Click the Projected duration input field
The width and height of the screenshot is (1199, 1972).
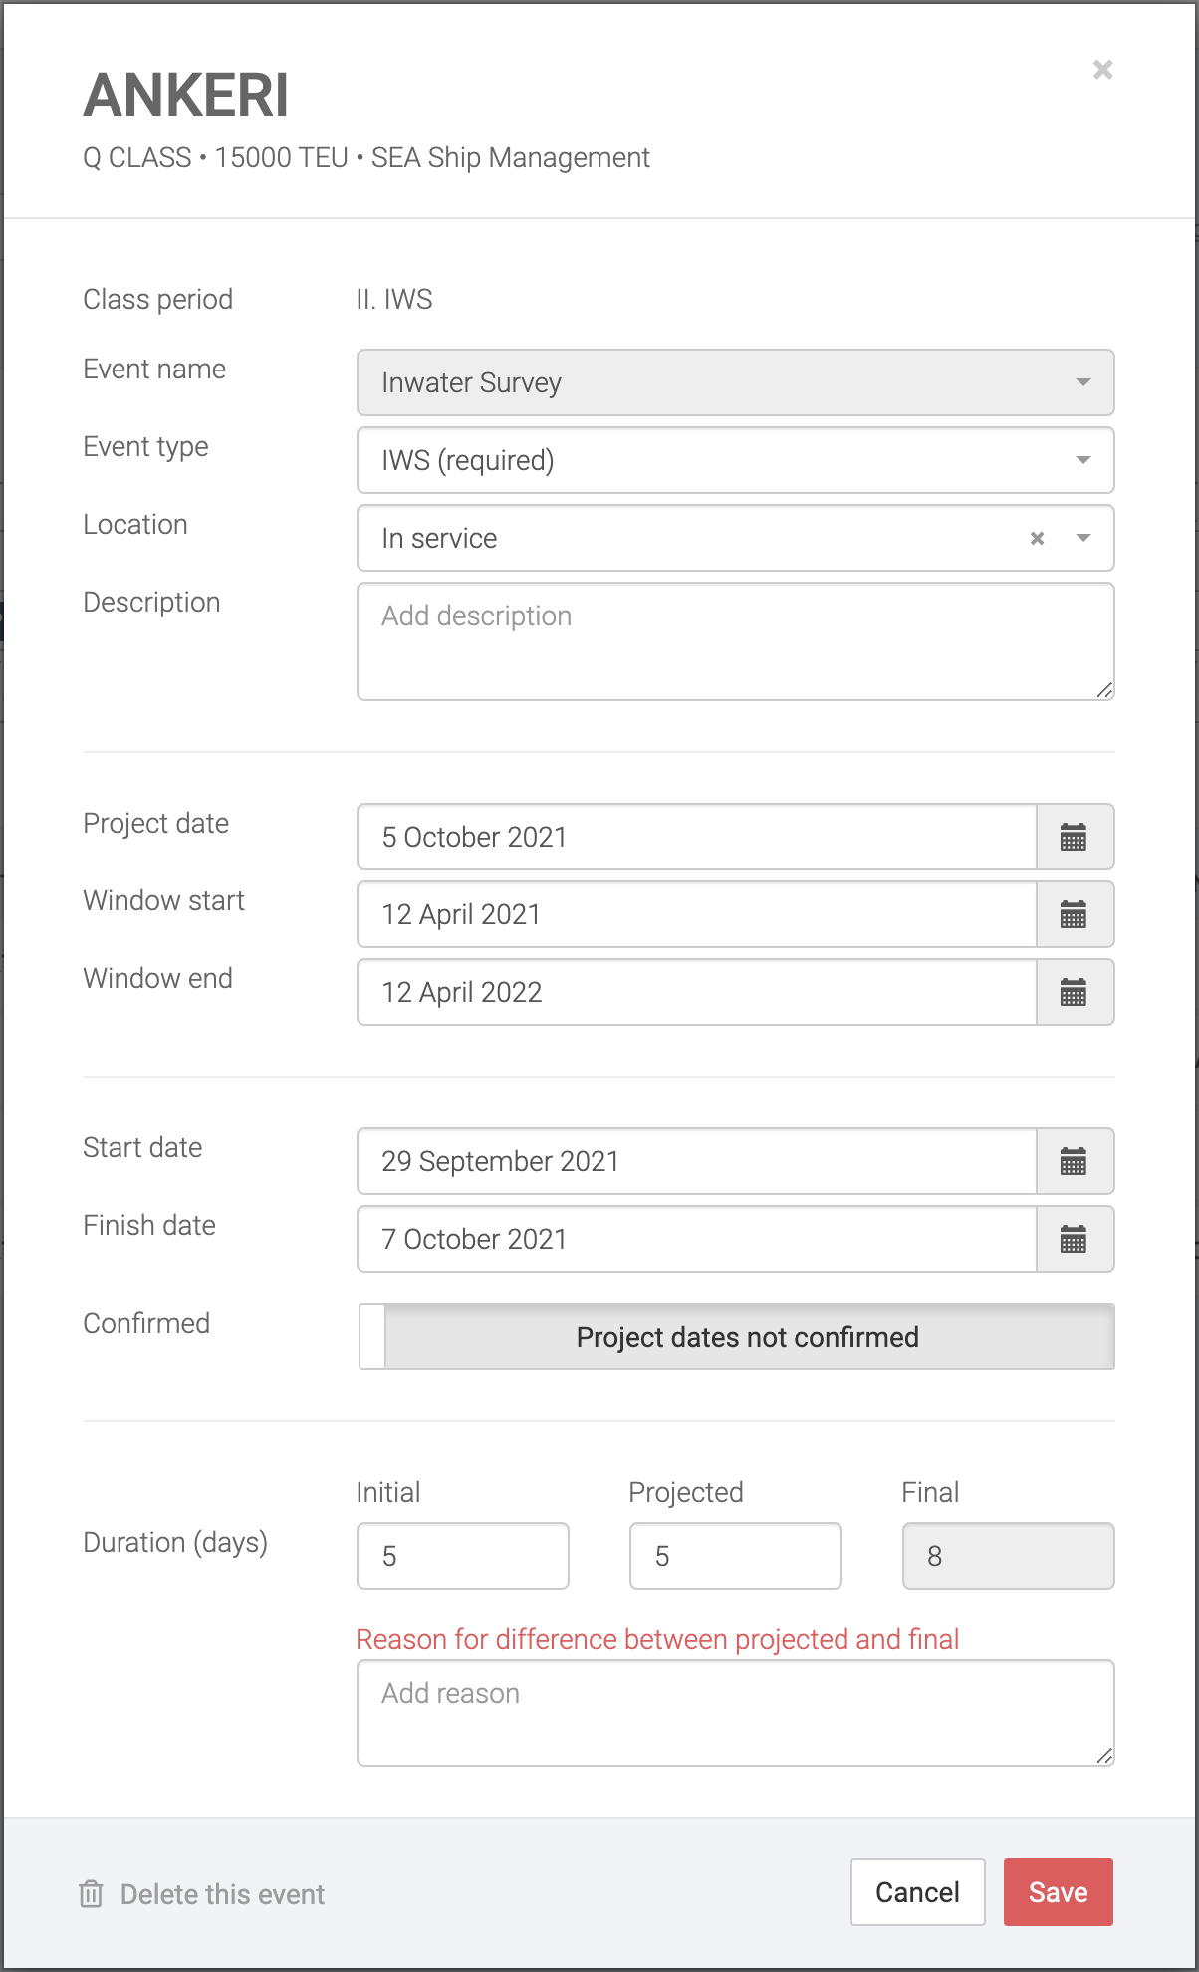click(735, 1556)
